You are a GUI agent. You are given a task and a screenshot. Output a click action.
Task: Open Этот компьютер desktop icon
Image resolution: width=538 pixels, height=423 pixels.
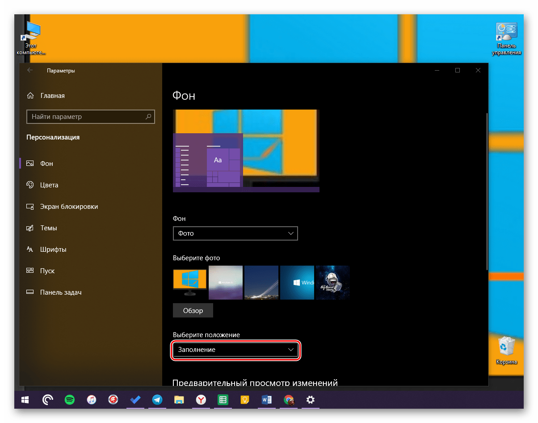[31, 38]
